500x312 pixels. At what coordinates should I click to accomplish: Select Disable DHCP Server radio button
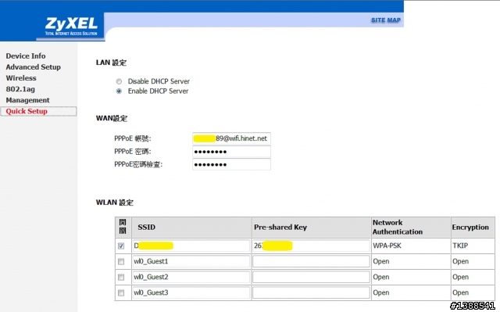(119, 81)
